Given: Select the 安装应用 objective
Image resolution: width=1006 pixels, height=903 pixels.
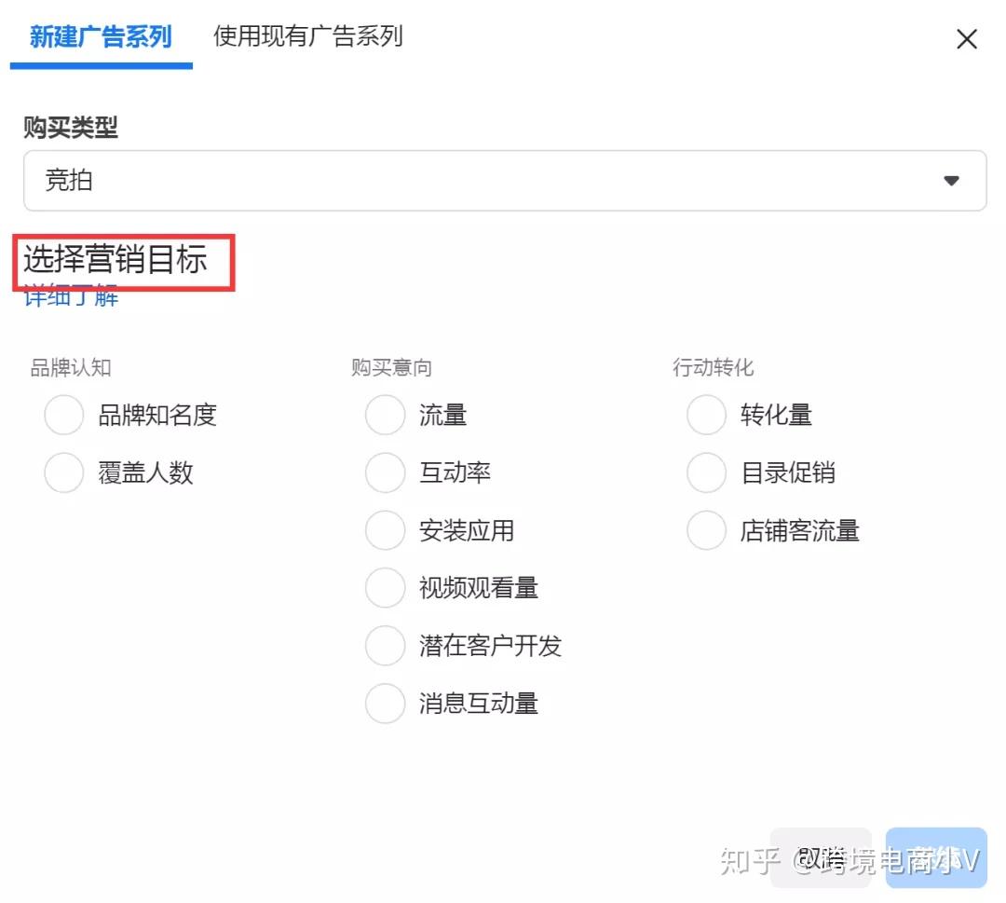Looking at the screenshot, I should (x=385, y=531).
